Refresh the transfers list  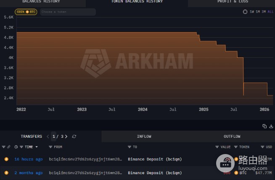(74, 136)
